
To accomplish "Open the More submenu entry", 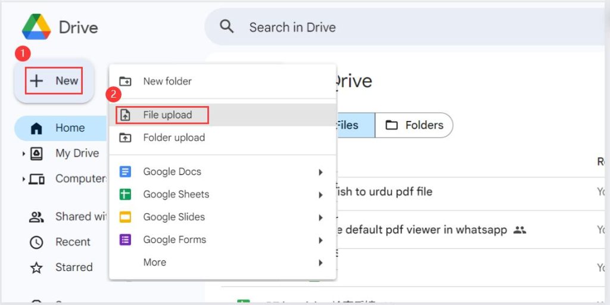I will pyautogui.click(x=223, y=262).
